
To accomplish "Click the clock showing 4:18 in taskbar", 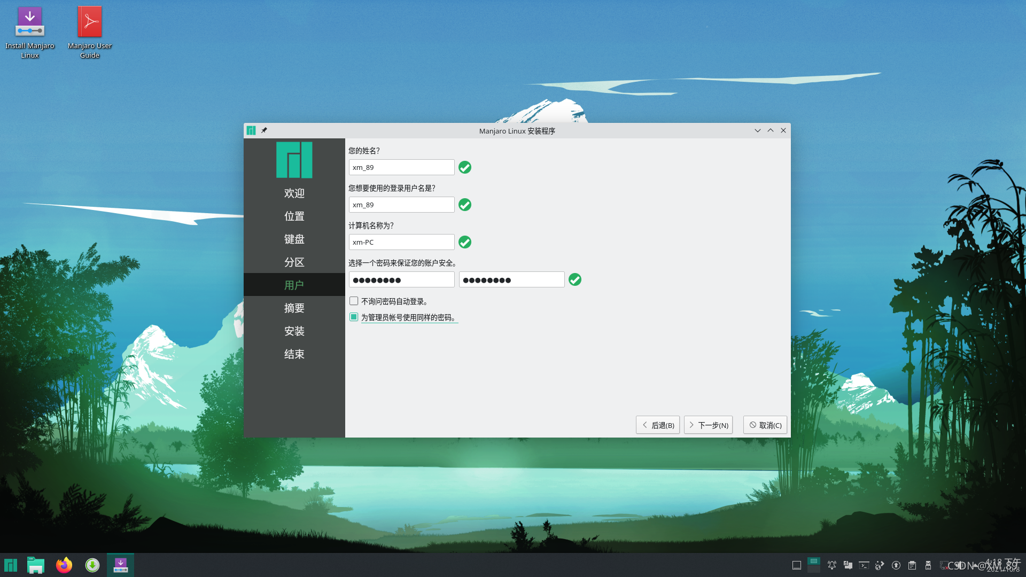I will click(1002, 565).
